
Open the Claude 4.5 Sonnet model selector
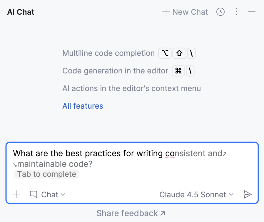point(194,194)
